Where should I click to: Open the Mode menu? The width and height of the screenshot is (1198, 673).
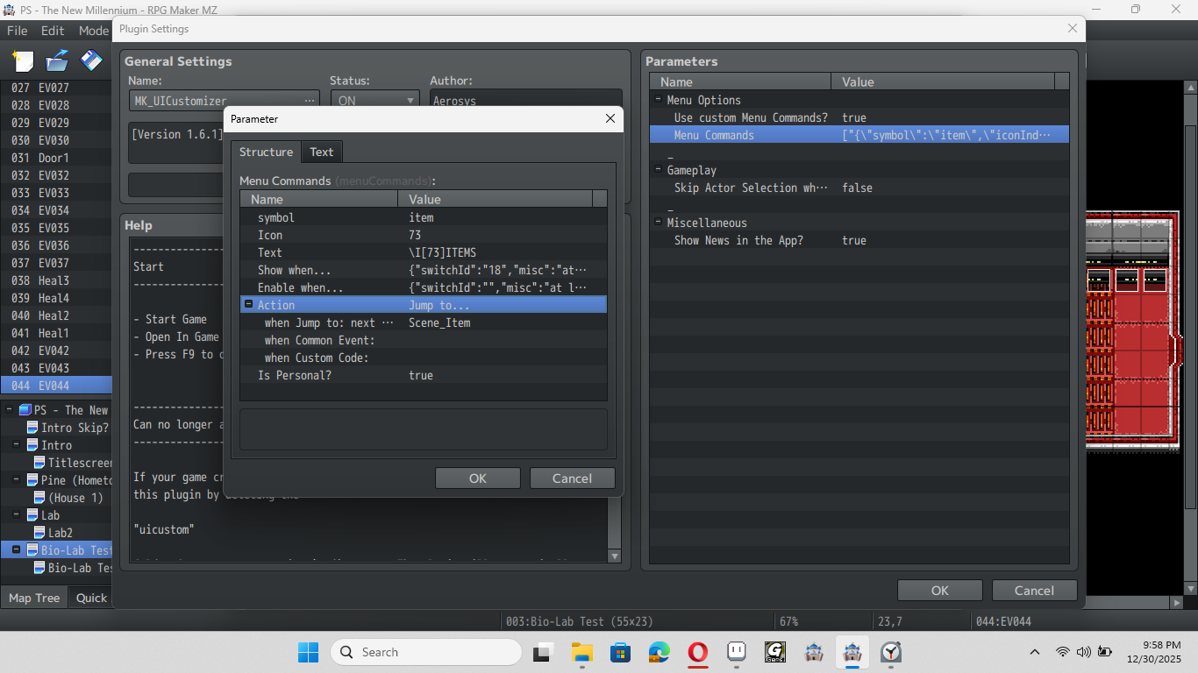[x=93, y=30]
